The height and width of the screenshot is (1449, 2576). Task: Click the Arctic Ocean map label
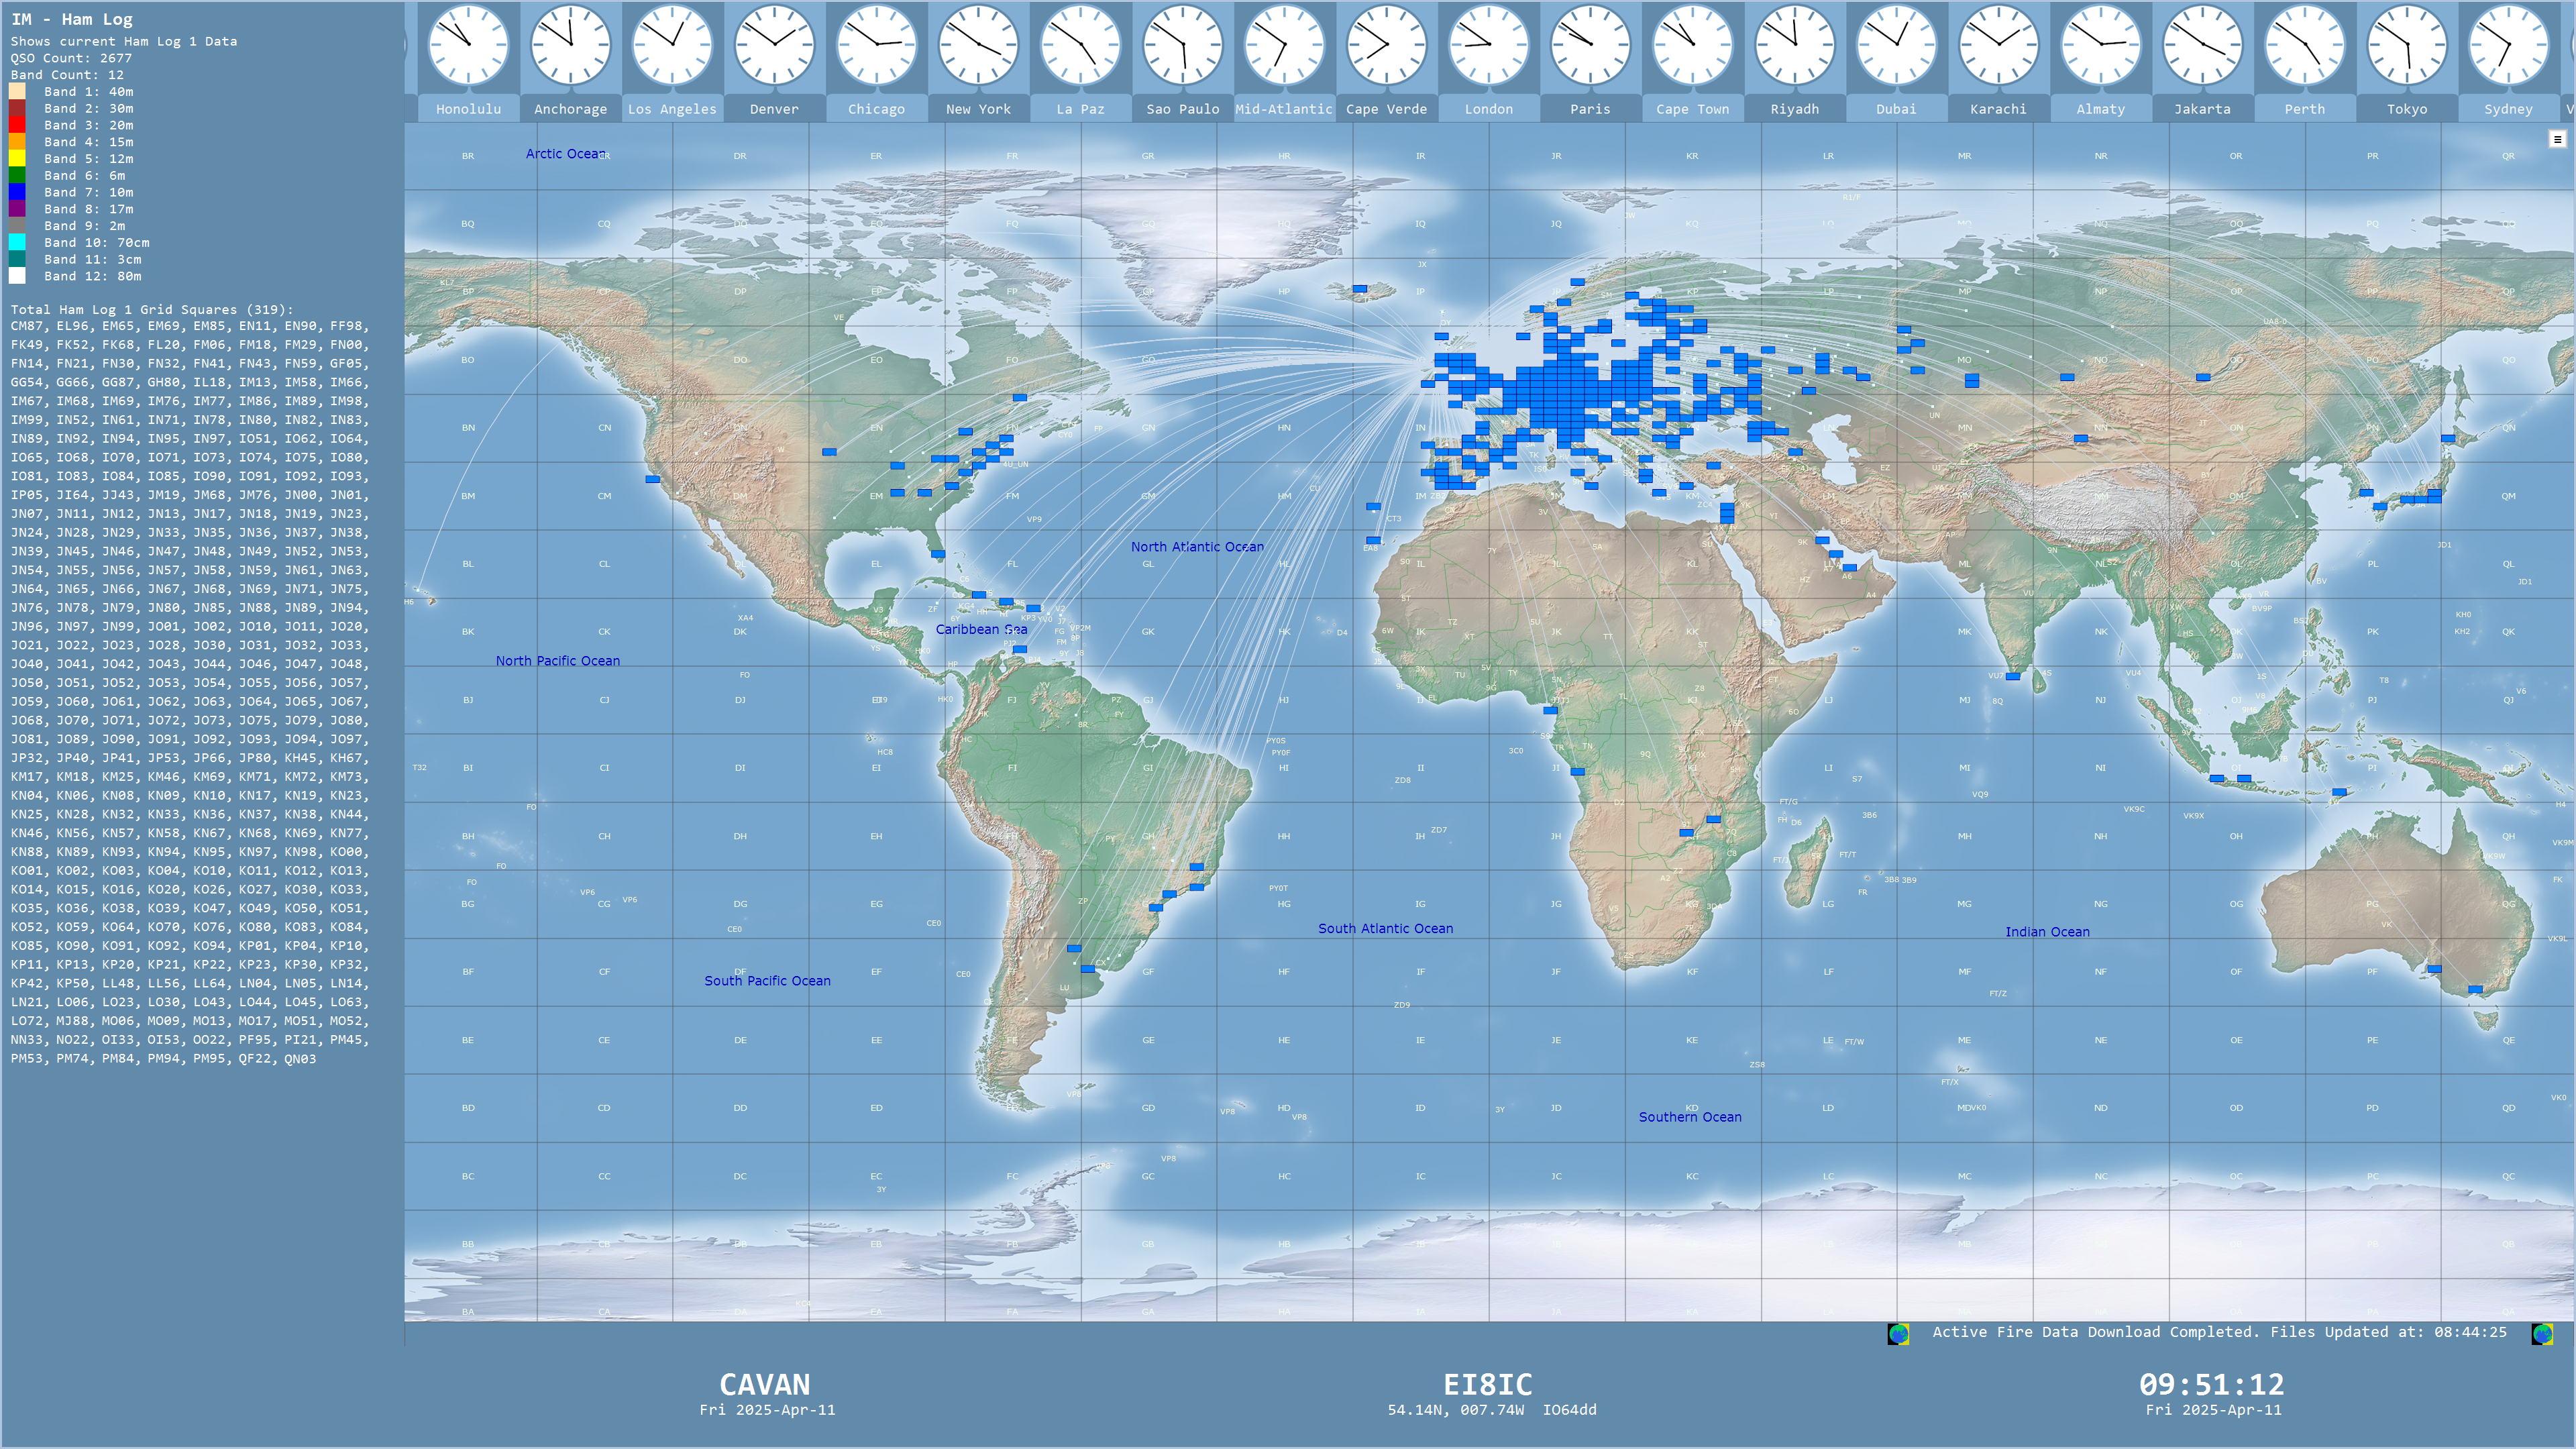point(566,154)
